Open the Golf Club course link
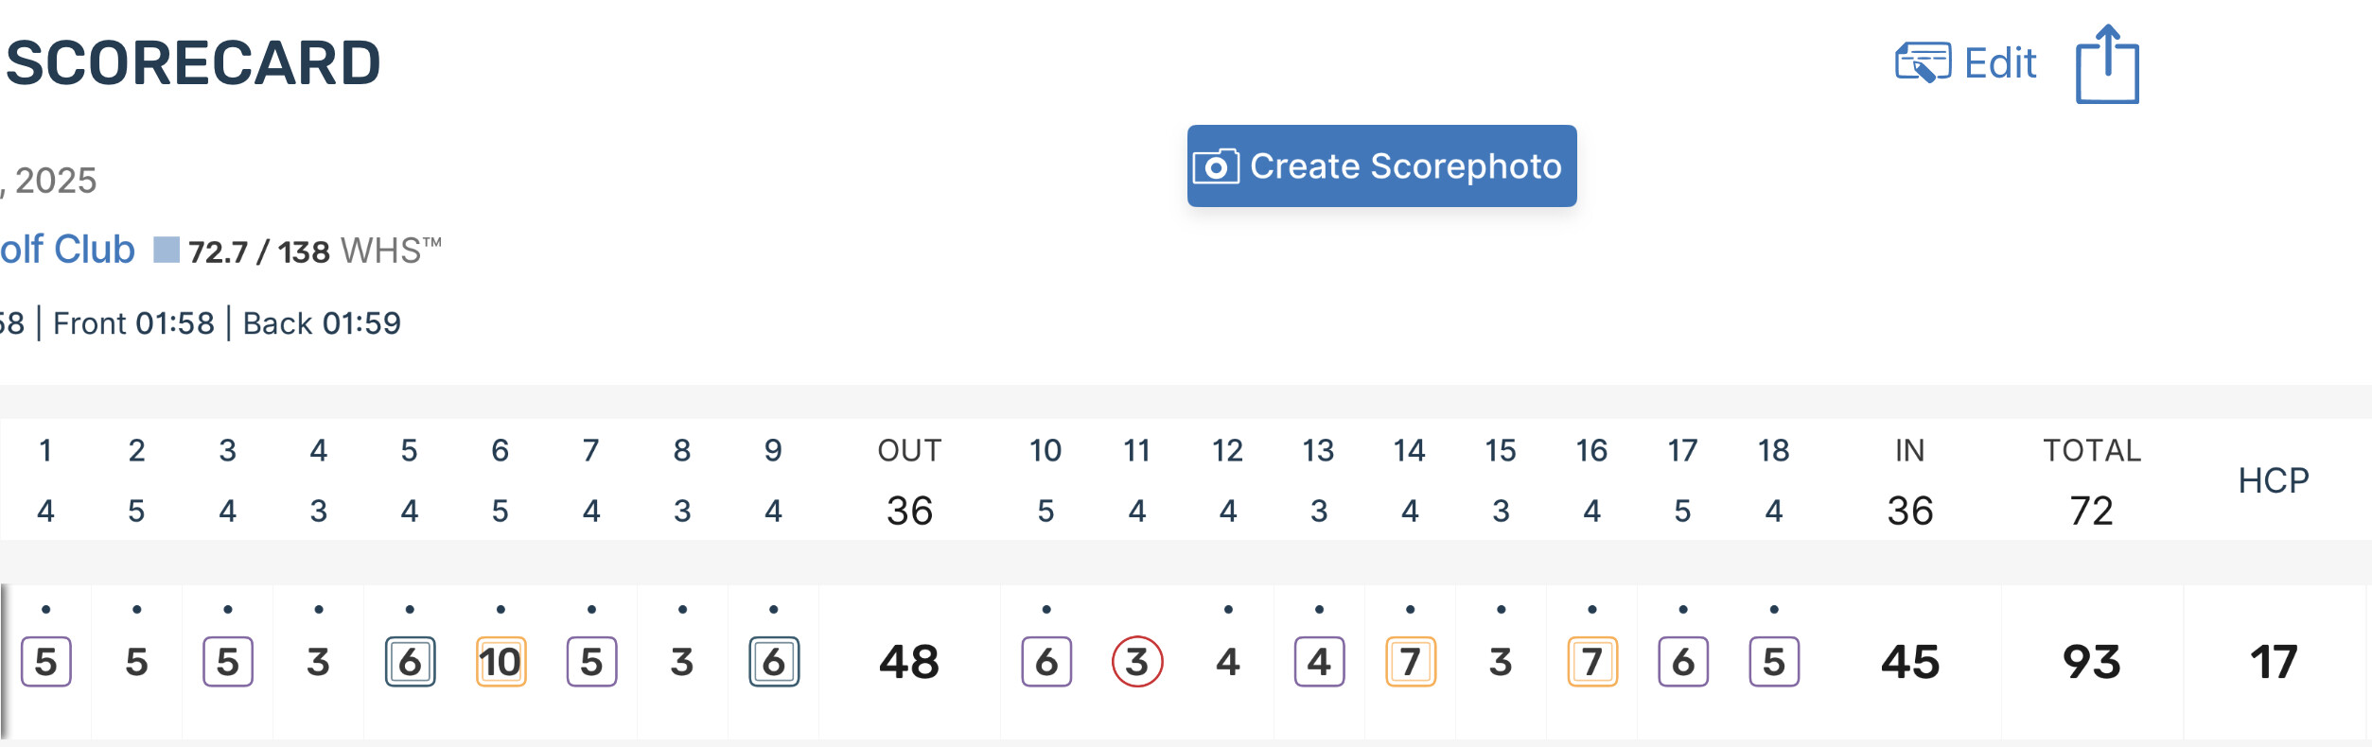The height and width of the screenshot is (747, 2372). [67, 250]
